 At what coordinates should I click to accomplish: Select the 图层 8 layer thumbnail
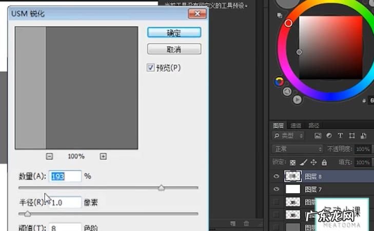[292, 177]
